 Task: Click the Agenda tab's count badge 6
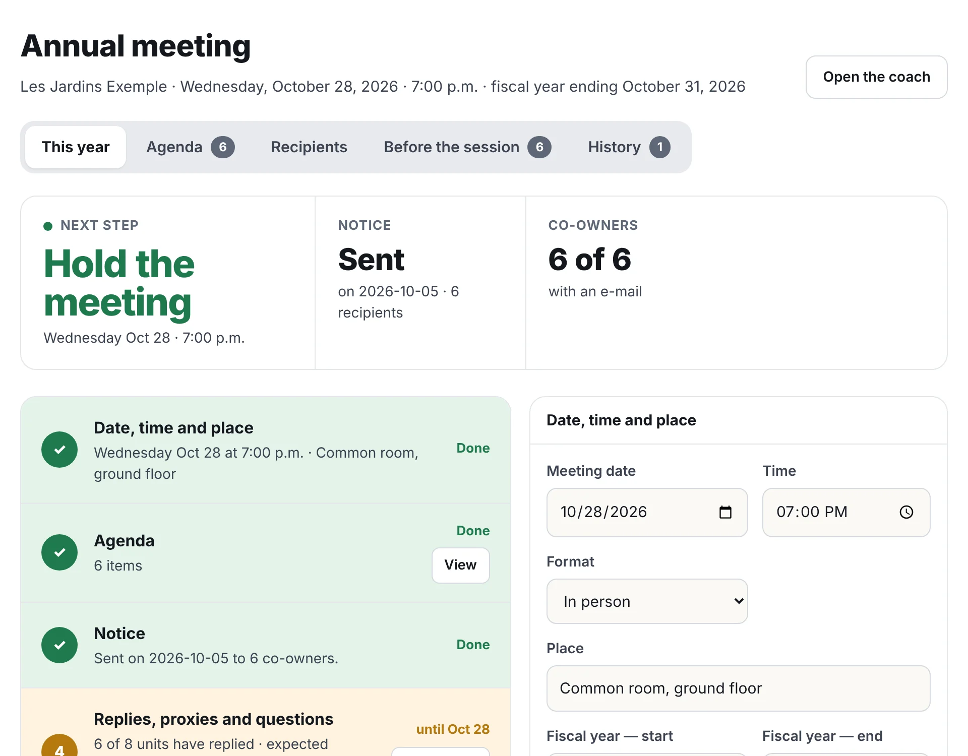coord(223,147)
